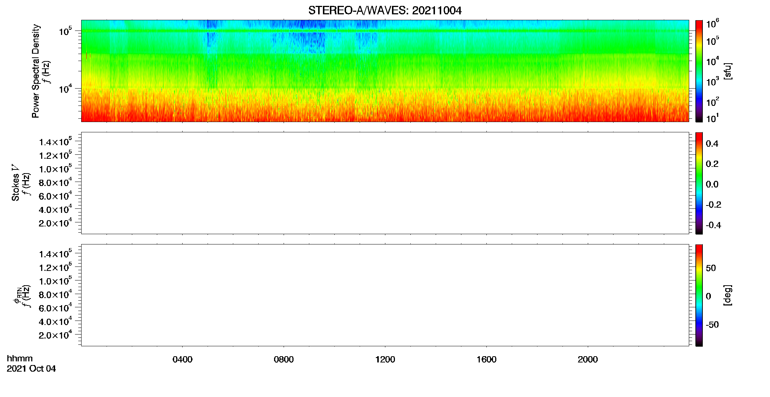The image size is (770, 397).
Task: Select the -50 label on the degrees colorbar
Action: coord(712,325)
